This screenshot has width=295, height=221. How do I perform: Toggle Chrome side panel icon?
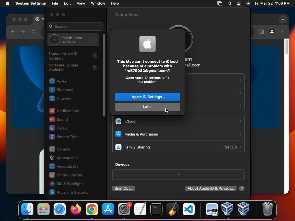tap(262, 32)
